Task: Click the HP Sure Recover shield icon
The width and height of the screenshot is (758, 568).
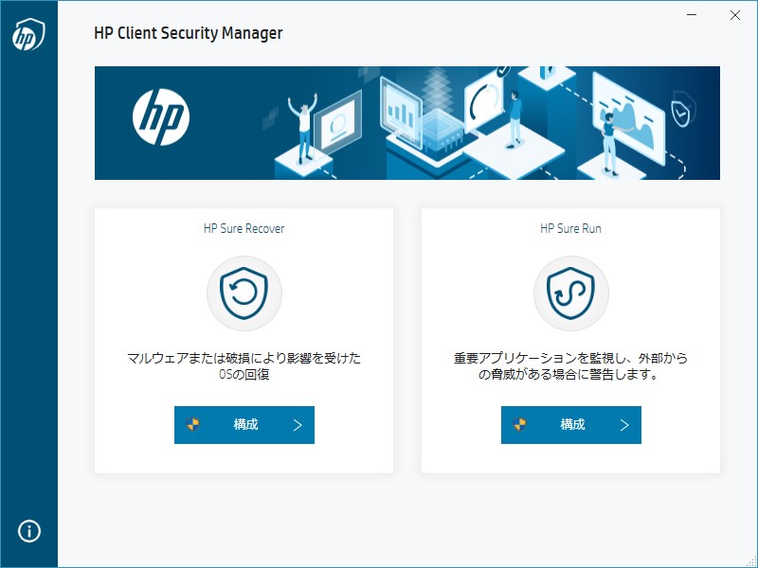Action: [244, 293]
